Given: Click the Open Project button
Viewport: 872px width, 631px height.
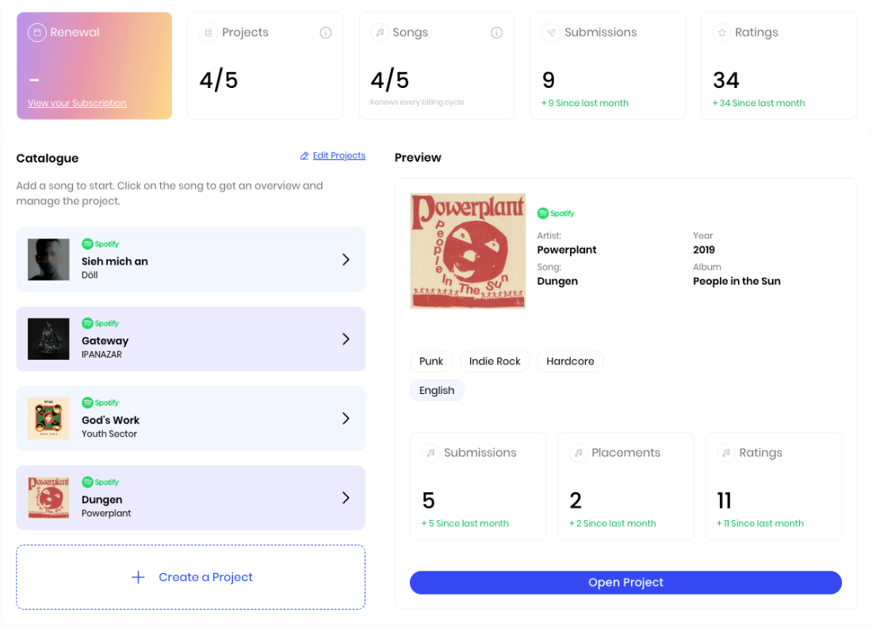Looking at the screenshot, I should click(x=625, y=583).
